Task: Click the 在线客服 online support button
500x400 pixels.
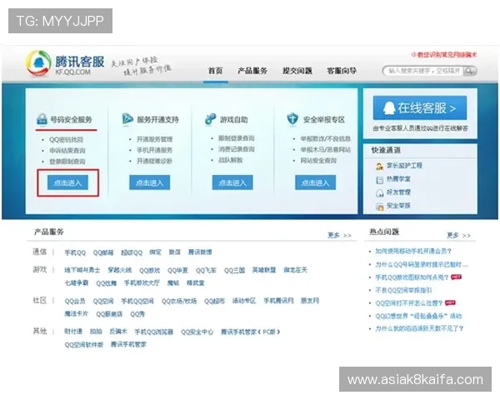Action: coord(420,107)
